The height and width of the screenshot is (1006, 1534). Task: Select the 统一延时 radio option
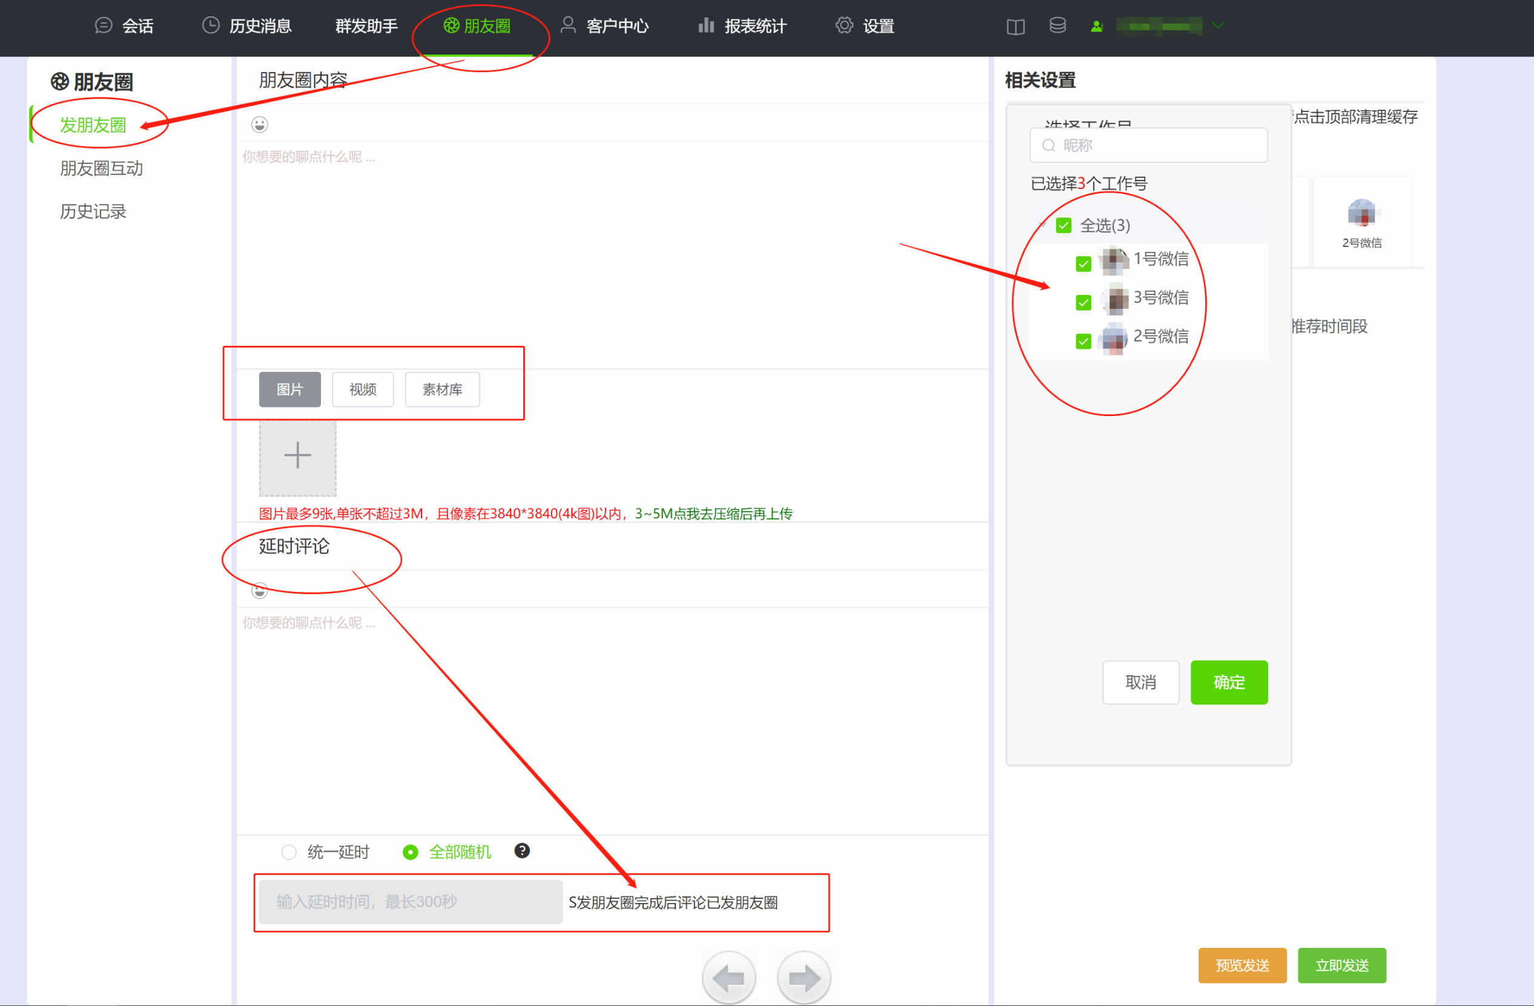[289, 852]
